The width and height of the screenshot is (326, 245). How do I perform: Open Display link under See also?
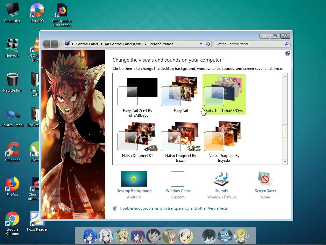(57, 196)
